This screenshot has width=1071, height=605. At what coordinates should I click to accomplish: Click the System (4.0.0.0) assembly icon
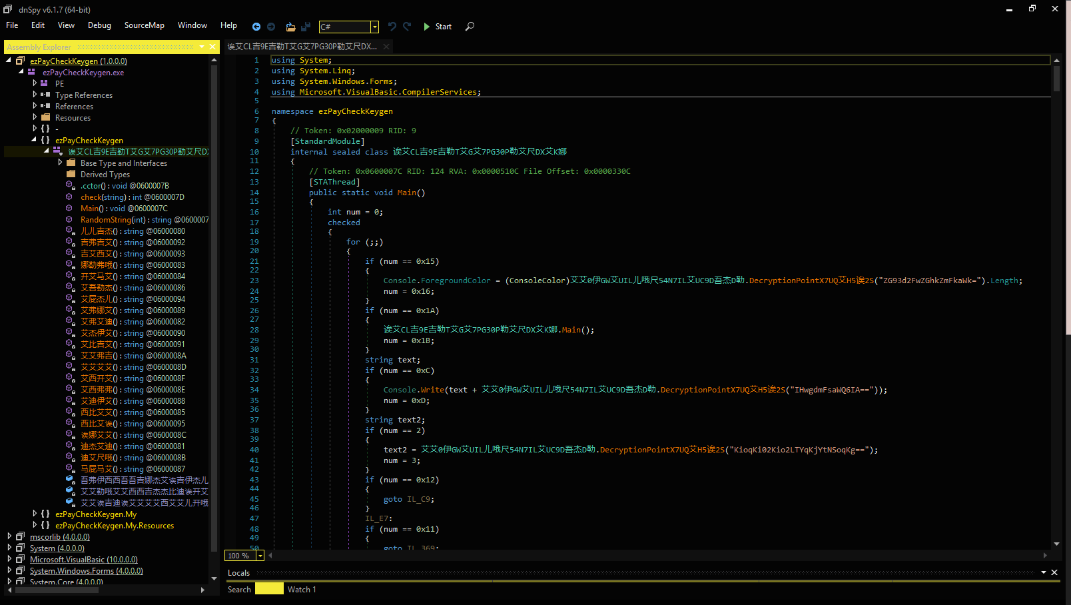tap(21, 548)
